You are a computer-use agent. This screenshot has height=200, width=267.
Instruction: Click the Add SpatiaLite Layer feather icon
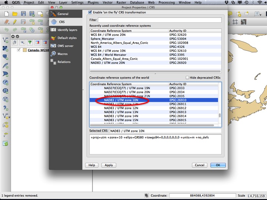coord(6,66)
